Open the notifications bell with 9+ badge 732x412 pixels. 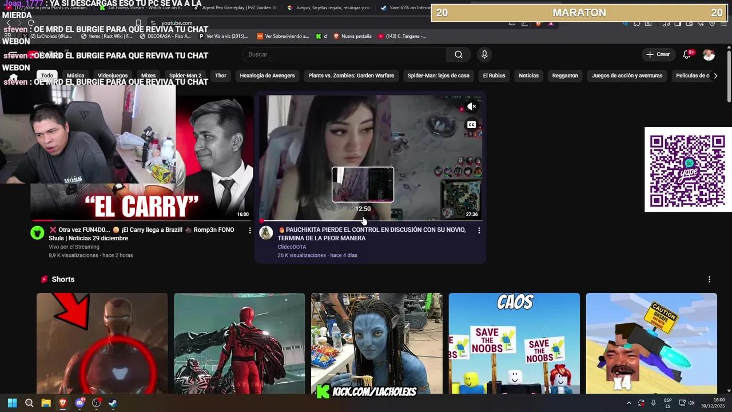[686, 54]
